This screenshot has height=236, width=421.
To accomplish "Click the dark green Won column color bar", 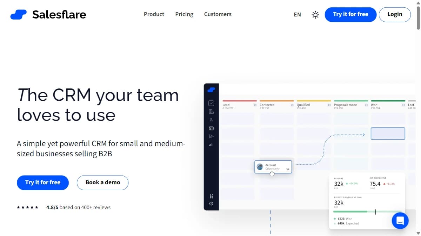I will click(388, 101).
